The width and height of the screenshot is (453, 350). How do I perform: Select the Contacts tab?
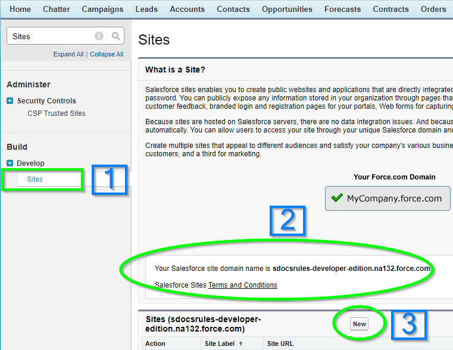click(x=233, y=10)
